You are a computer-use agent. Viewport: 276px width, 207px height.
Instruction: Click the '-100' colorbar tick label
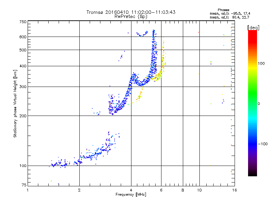point(263,144)
